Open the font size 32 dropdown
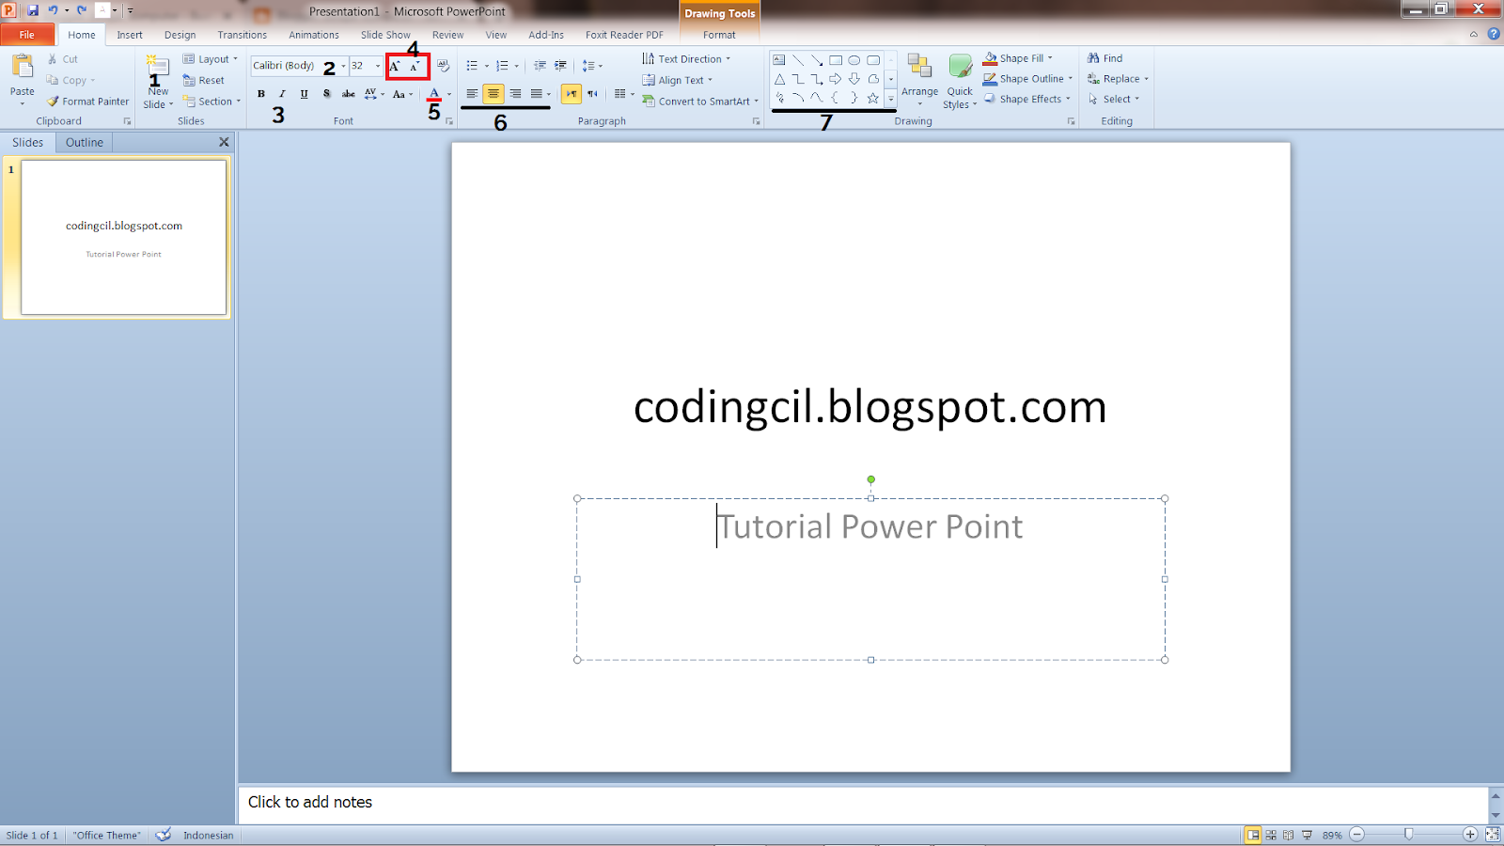The width and height of the screenshot is (1504, 846). [x=378, y=66]
